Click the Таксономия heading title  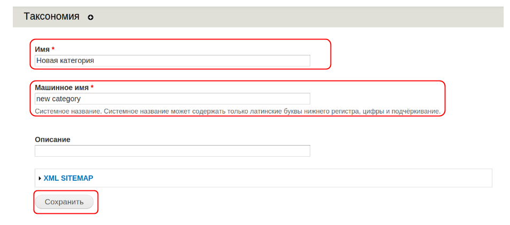[51, 17]
